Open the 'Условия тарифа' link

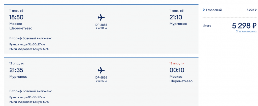pos(246,31)
